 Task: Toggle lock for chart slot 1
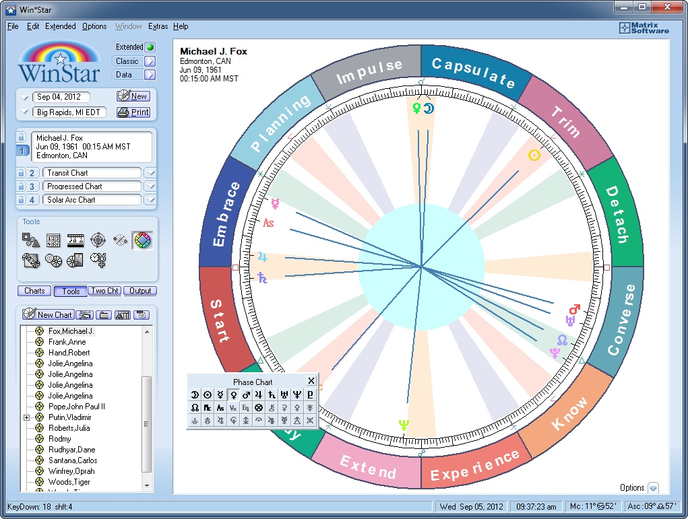tap(21, 137)
